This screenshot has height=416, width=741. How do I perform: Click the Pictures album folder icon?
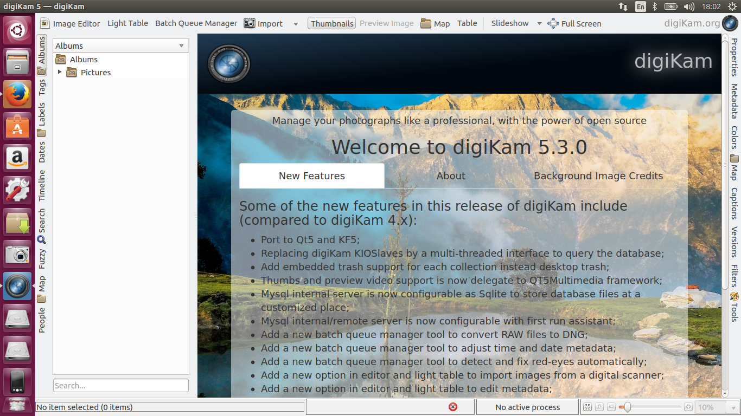point(72,73)
